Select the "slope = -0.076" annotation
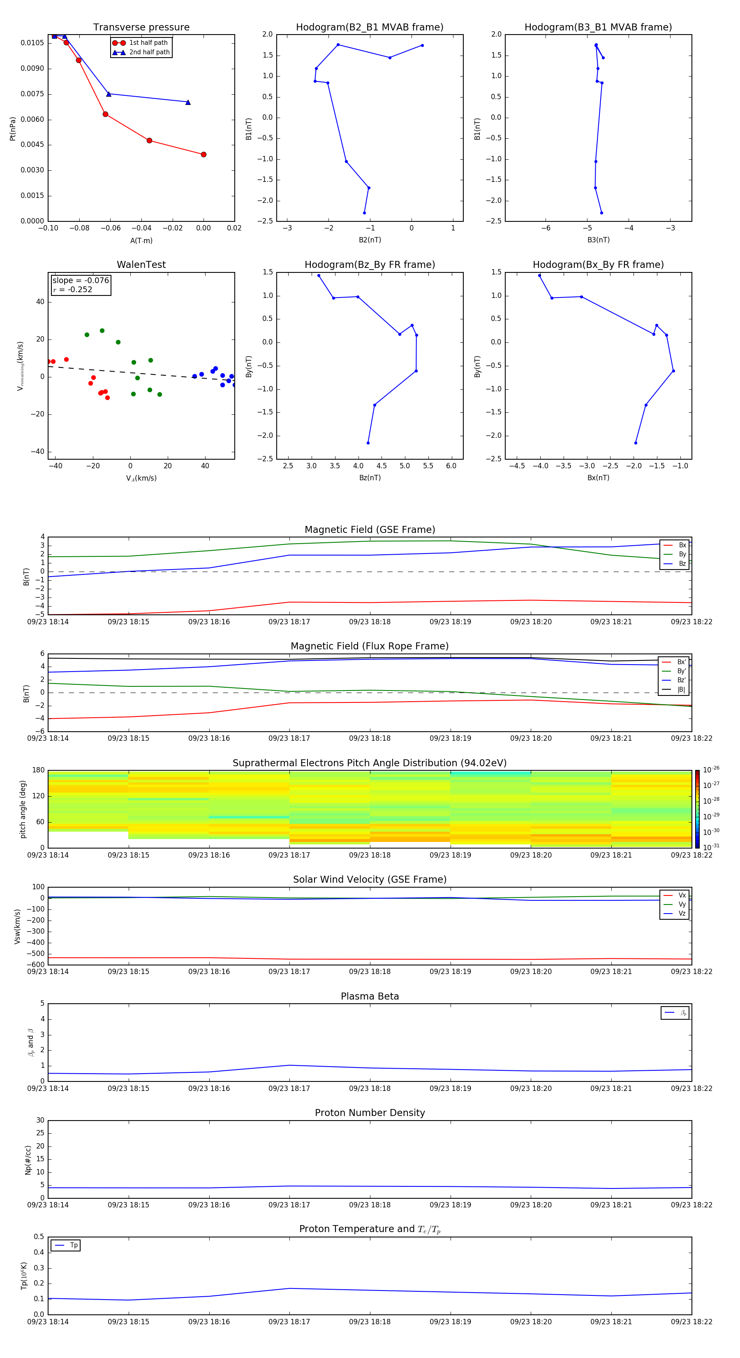Viewport: 740px width, 1358px height. point(81,281)
